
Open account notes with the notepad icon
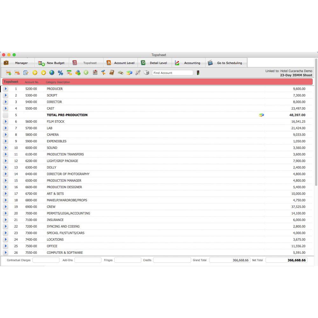coord(26,73)
